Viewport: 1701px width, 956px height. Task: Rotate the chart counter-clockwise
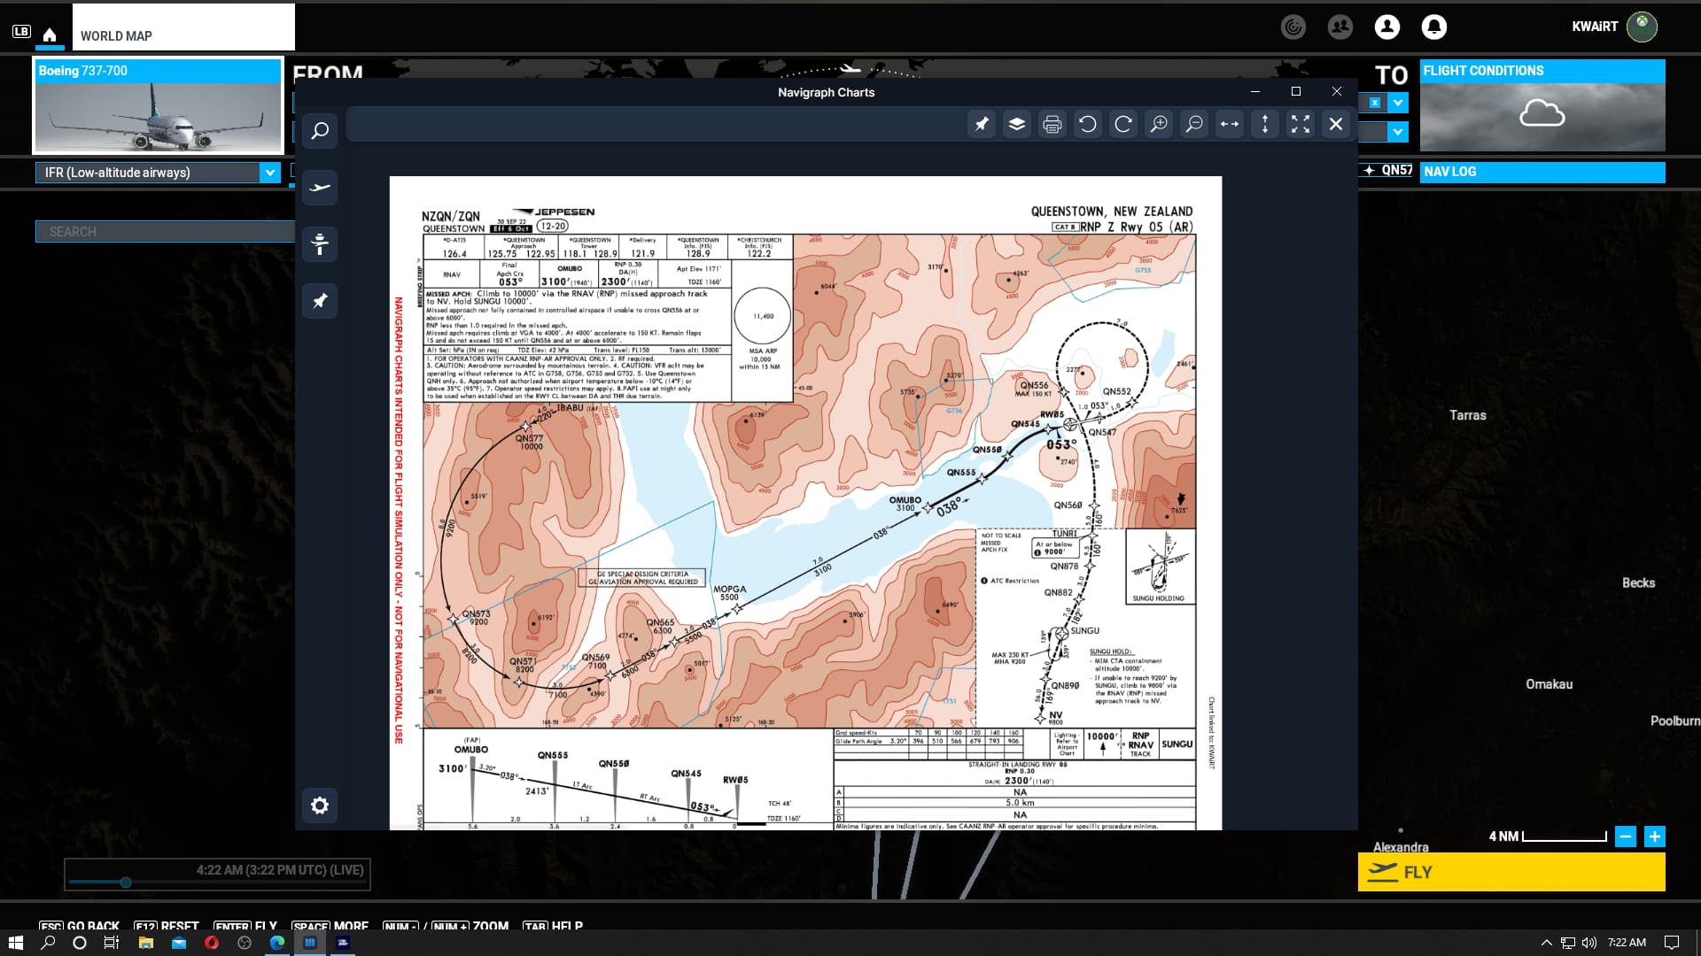coord(1088,124)
